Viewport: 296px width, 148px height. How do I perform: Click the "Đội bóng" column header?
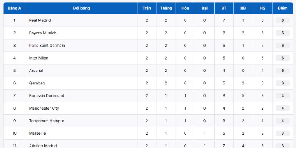pyautogui.click(x=81, y=8)
